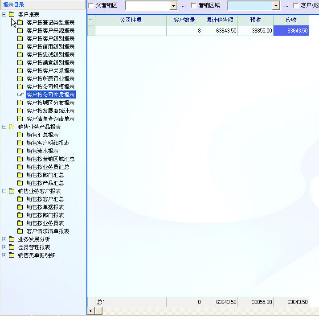The width and height of the screenshot is (319, 316).
Task: Enable the 父营销区 checkbox
Action: tap(91, 6)
